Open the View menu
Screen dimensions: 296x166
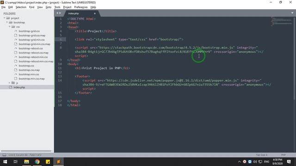click(x=40, y=7)
